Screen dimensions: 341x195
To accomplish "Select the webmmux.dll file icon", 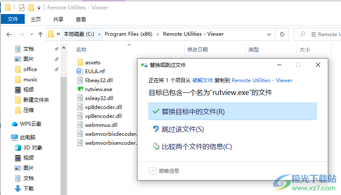I will (80, 125).
